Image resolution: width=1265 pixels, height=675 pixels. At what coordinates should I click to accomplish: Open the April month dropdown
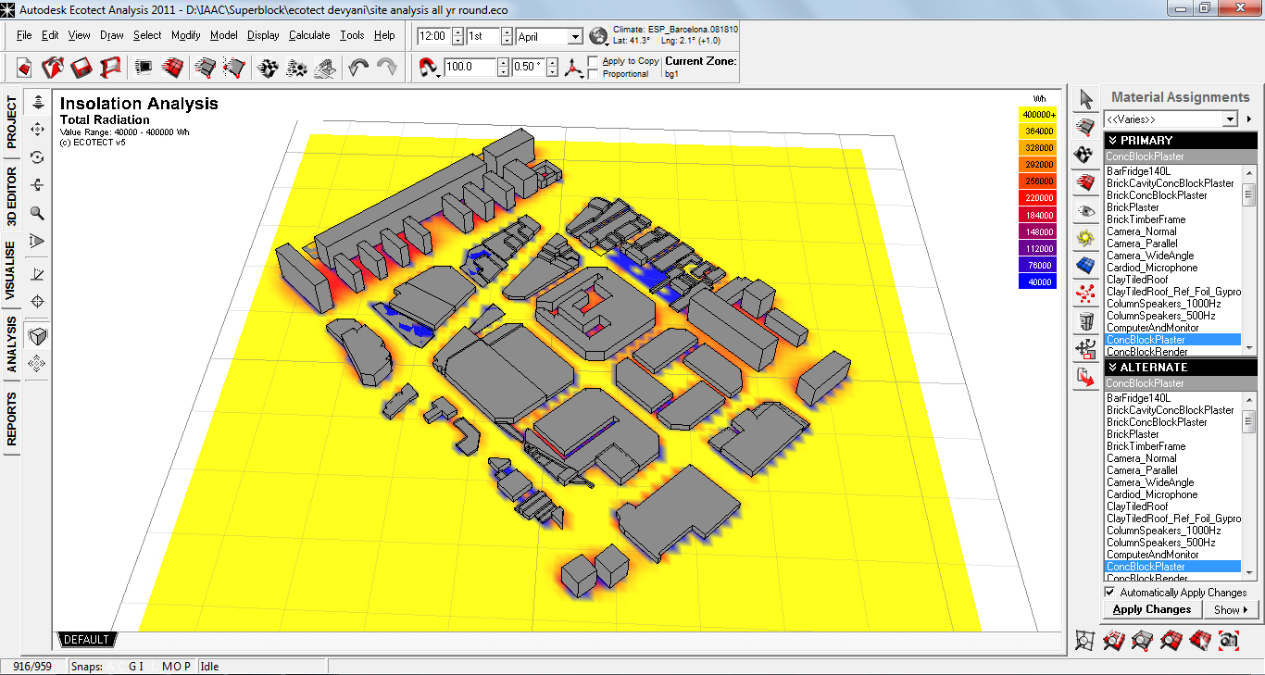575,37
